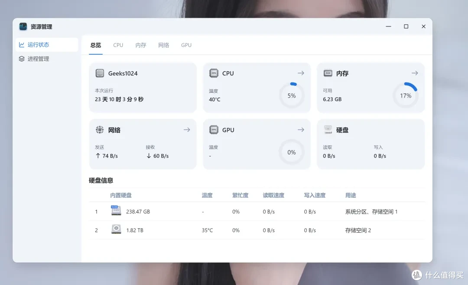Viewport: 468px width, 285px height.
Task: Click the SSD icon for 238.47 GB disk
Action: [x=116, y=211]
